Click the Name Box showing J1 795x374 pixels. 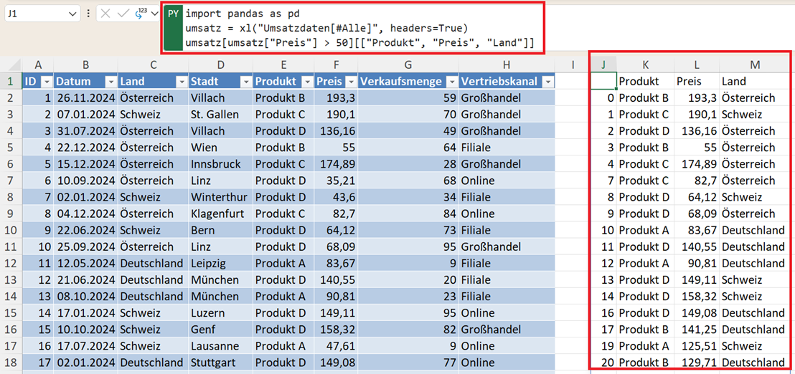pyautogui.click(x=36, y=14)
